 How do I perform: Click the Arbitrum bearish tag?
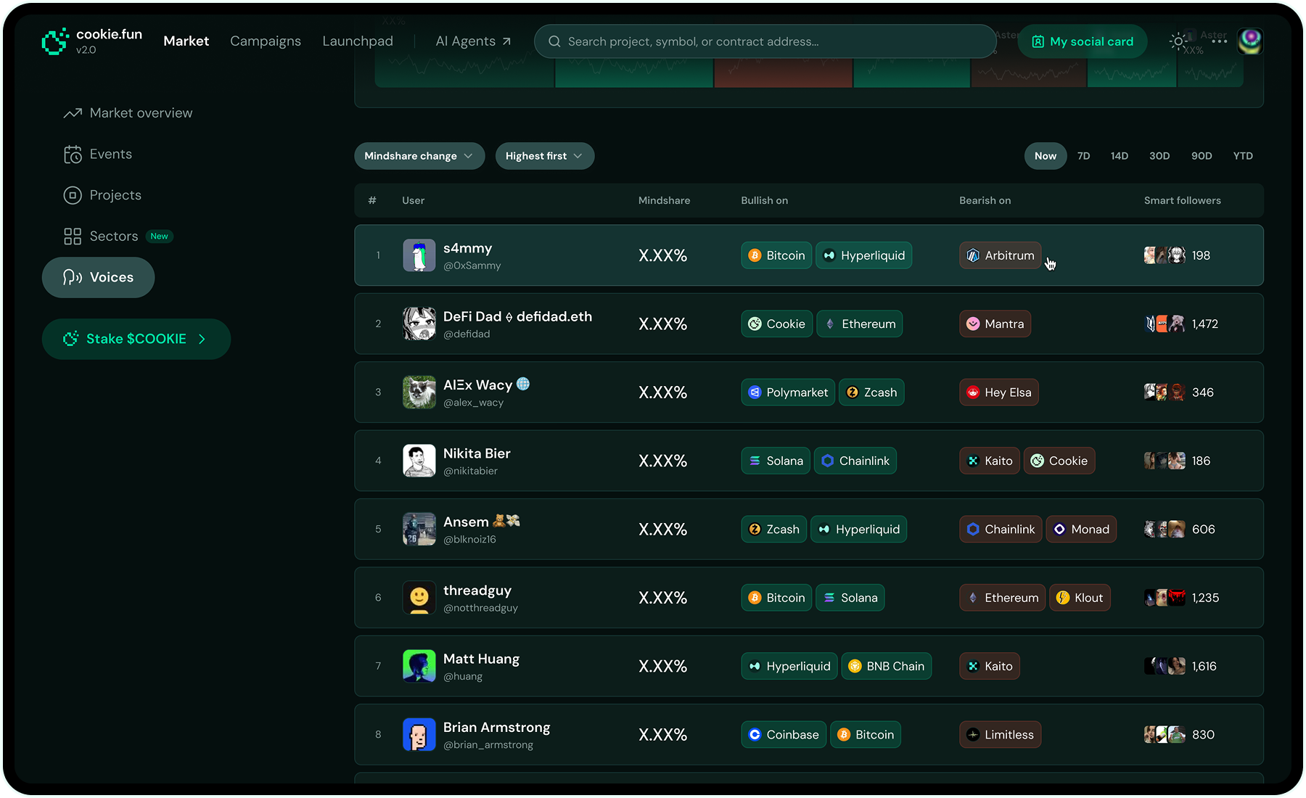[1000, 255]
